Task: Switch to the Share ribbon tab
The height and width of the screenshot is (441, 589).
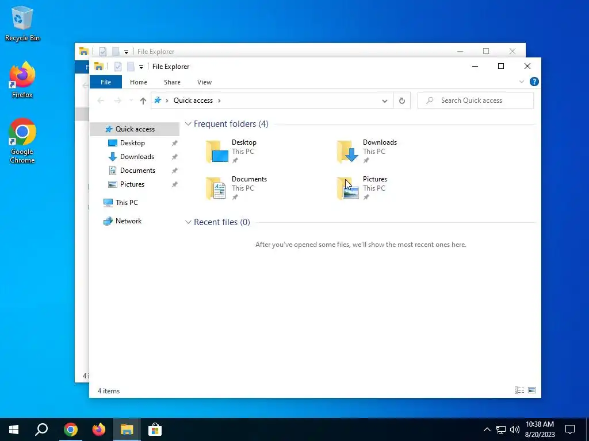Action: (172, 82)
